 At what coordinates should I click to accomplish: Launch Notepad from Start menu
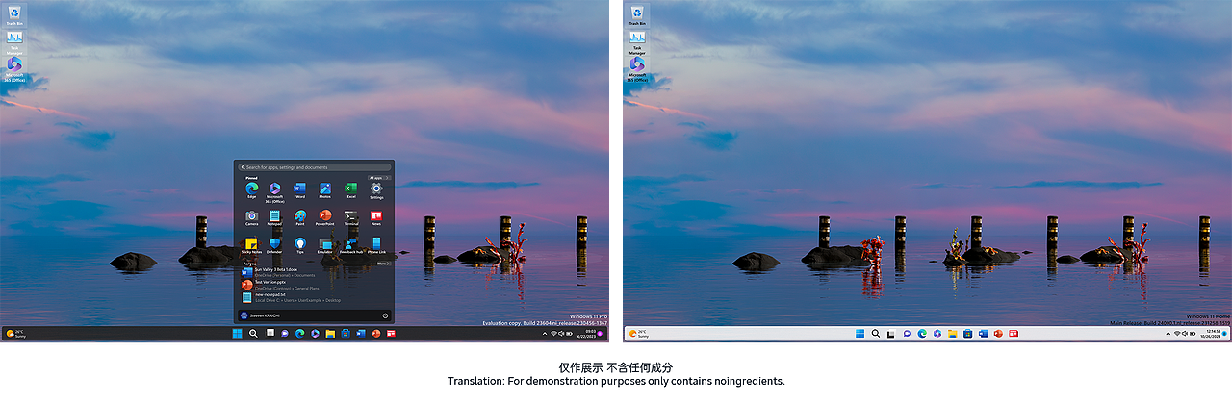click(274, 219)
